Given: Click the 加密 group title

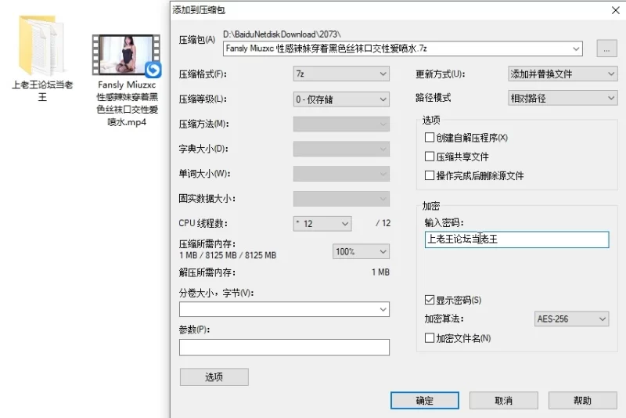Looking at the screenshot, I should click(431, 206).
